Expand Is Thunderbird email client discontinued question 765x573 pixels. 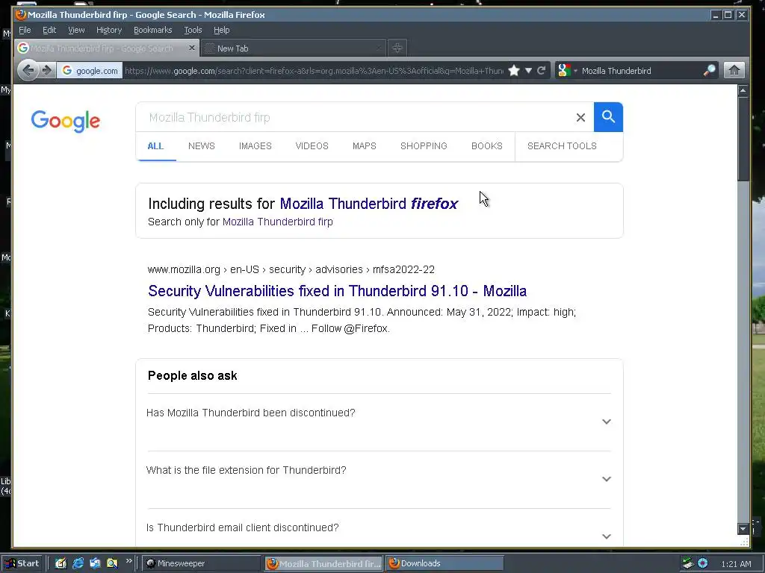click(x=379, y=534)
